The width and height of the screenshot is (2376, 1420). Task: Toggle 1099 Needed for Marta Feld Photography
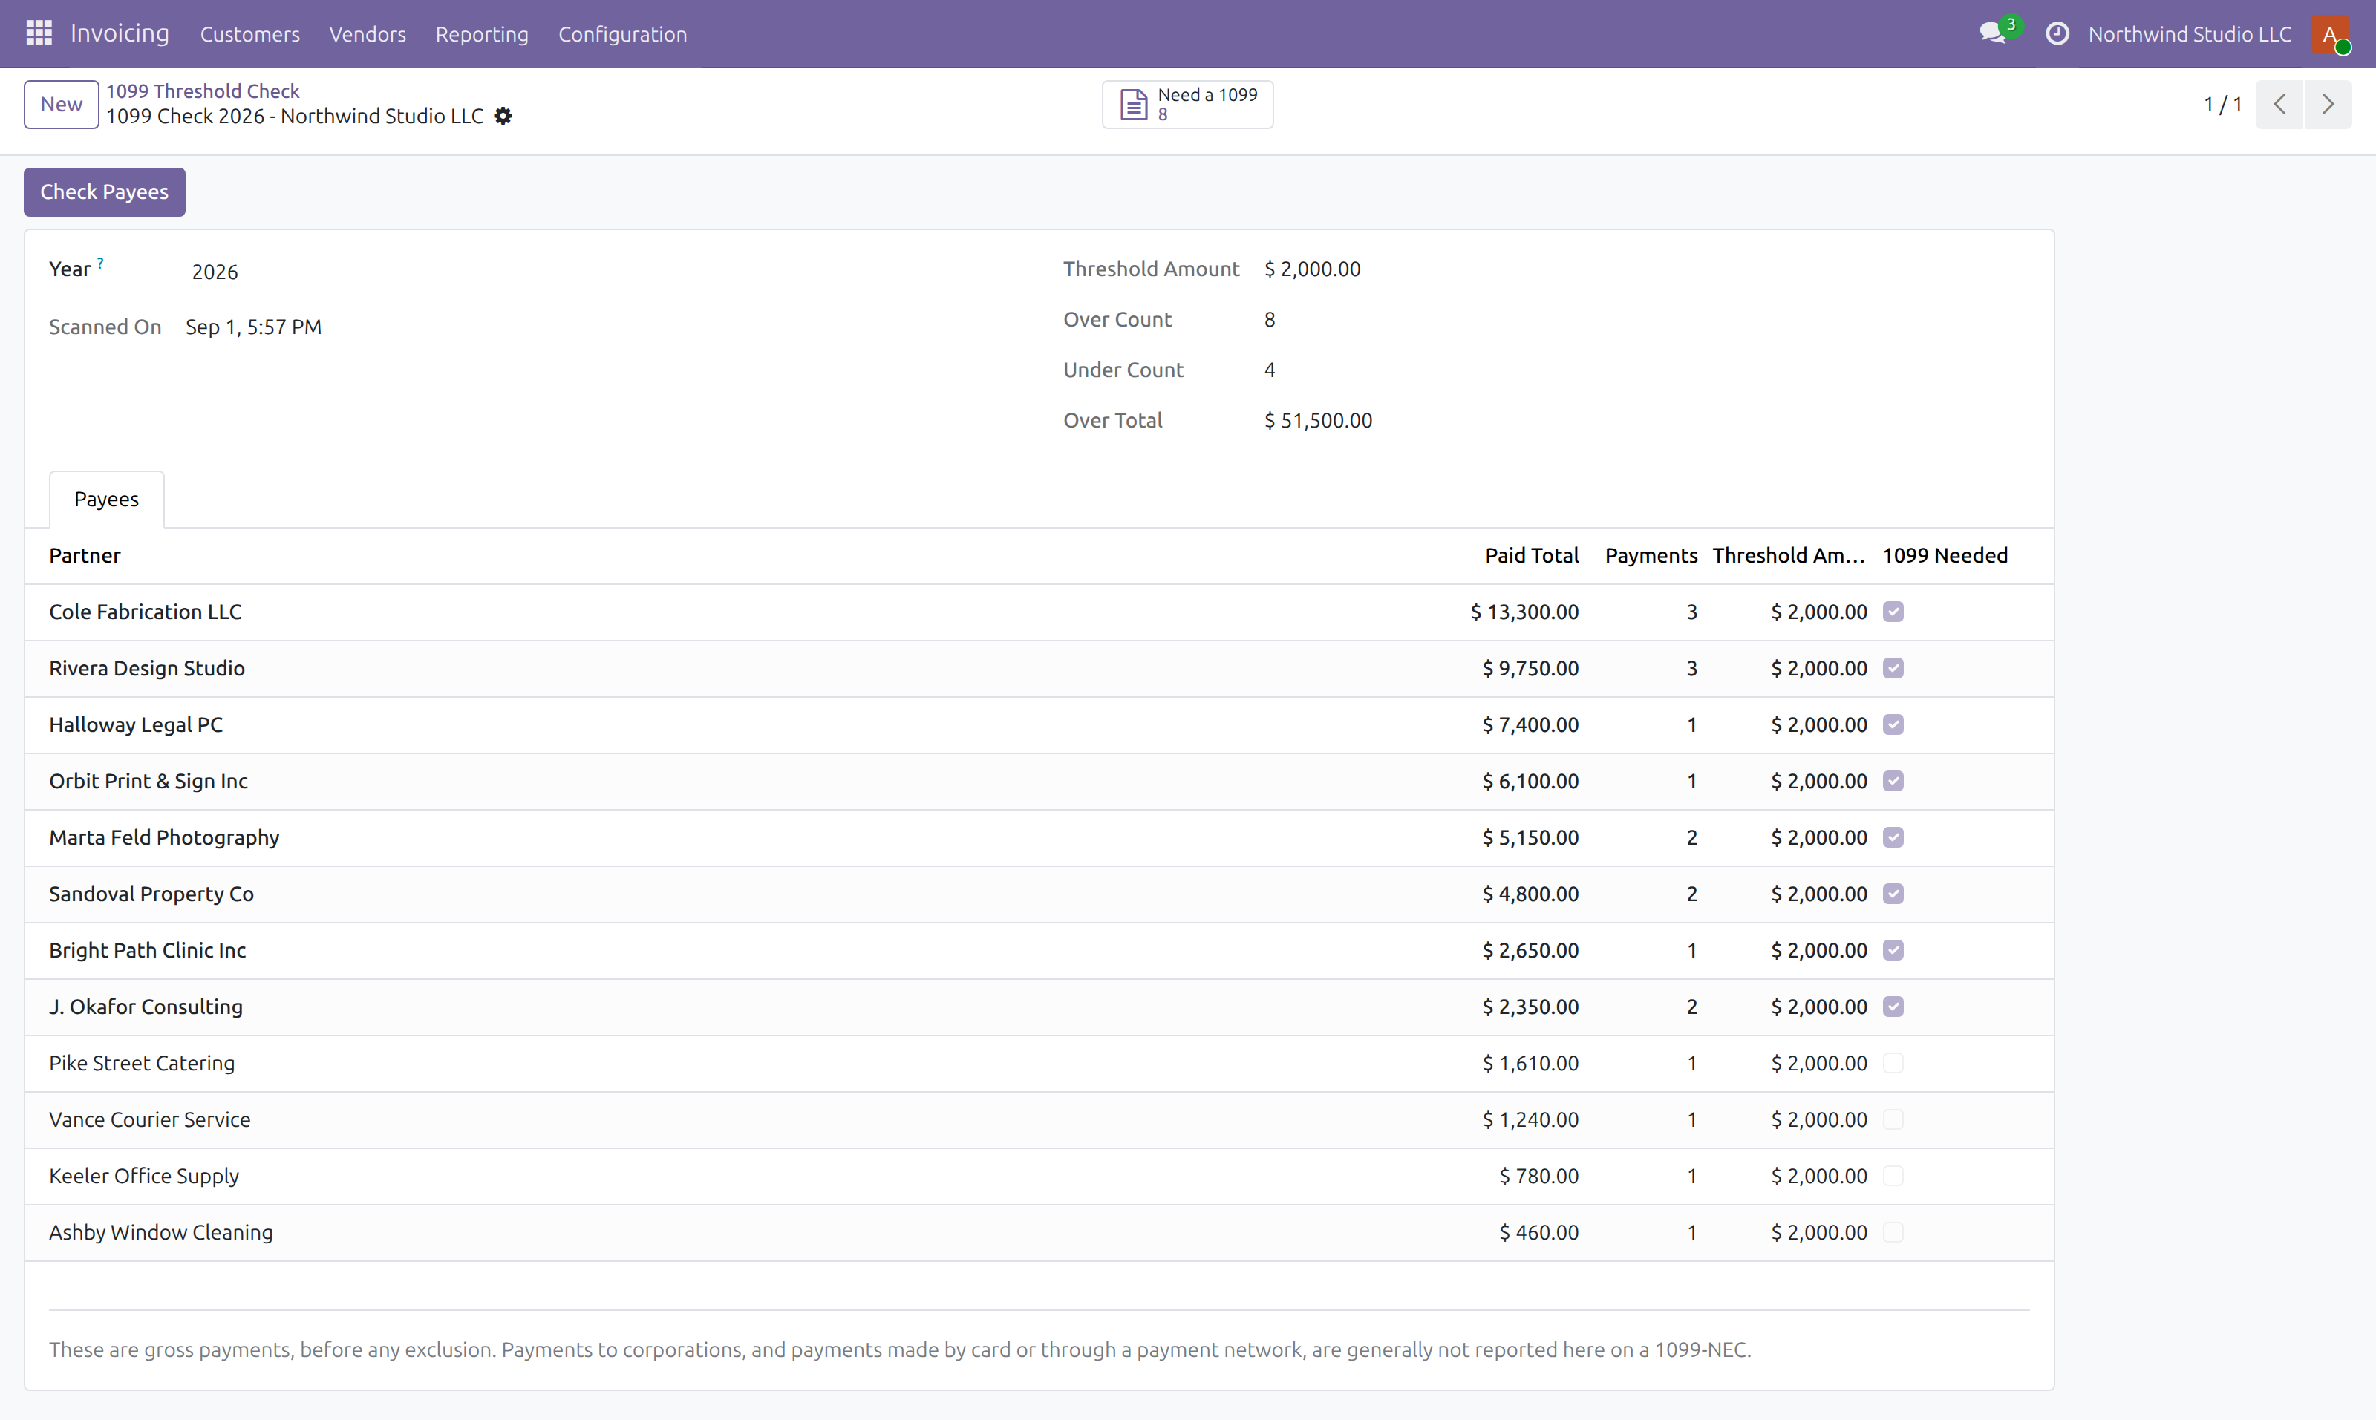pyautogui.click(x=1892, y=838)
